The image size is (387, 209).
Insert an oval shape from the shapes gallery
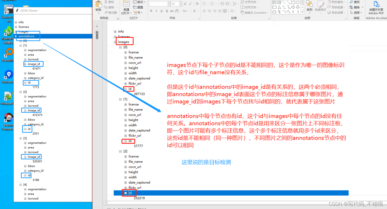tap(297, 2)
